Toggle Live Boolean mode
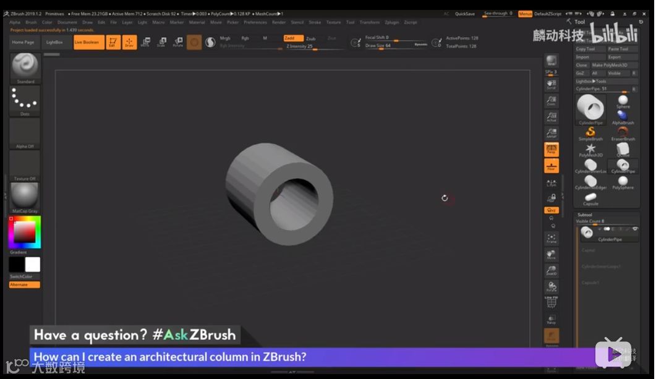The width and height of the screenshot is (656, 379). (x=88, y=42)
